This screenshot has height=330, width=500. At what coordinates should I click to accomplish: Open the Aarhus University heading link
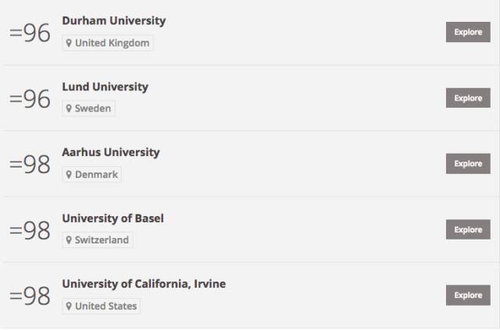pos(111,152)
